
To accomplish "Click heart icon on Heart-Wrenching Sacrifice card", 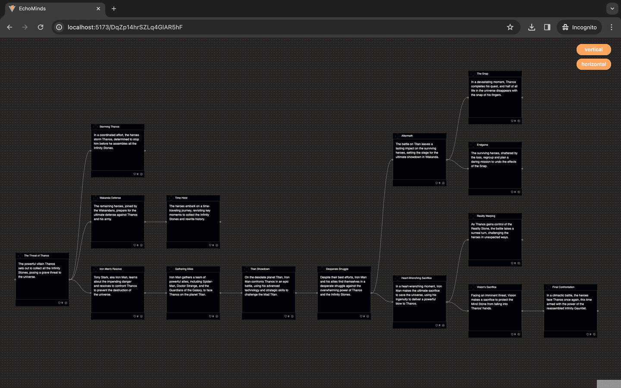I will coord(436,325).
